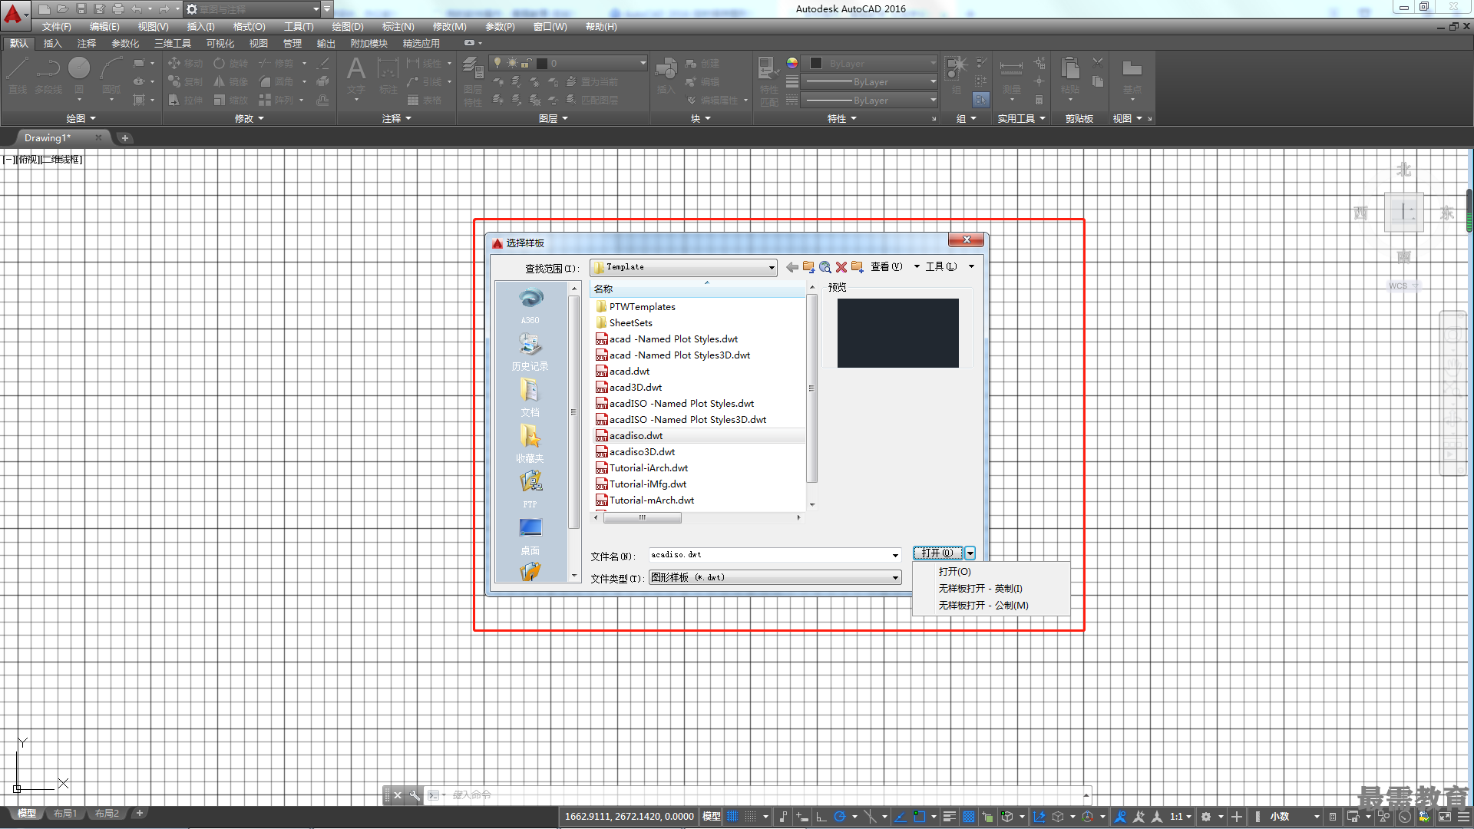This screenshot has height=829, width=1474.
Task: Switch to the 布局1 layout tab
Action: pyautogui.click(x=65, y=814)
